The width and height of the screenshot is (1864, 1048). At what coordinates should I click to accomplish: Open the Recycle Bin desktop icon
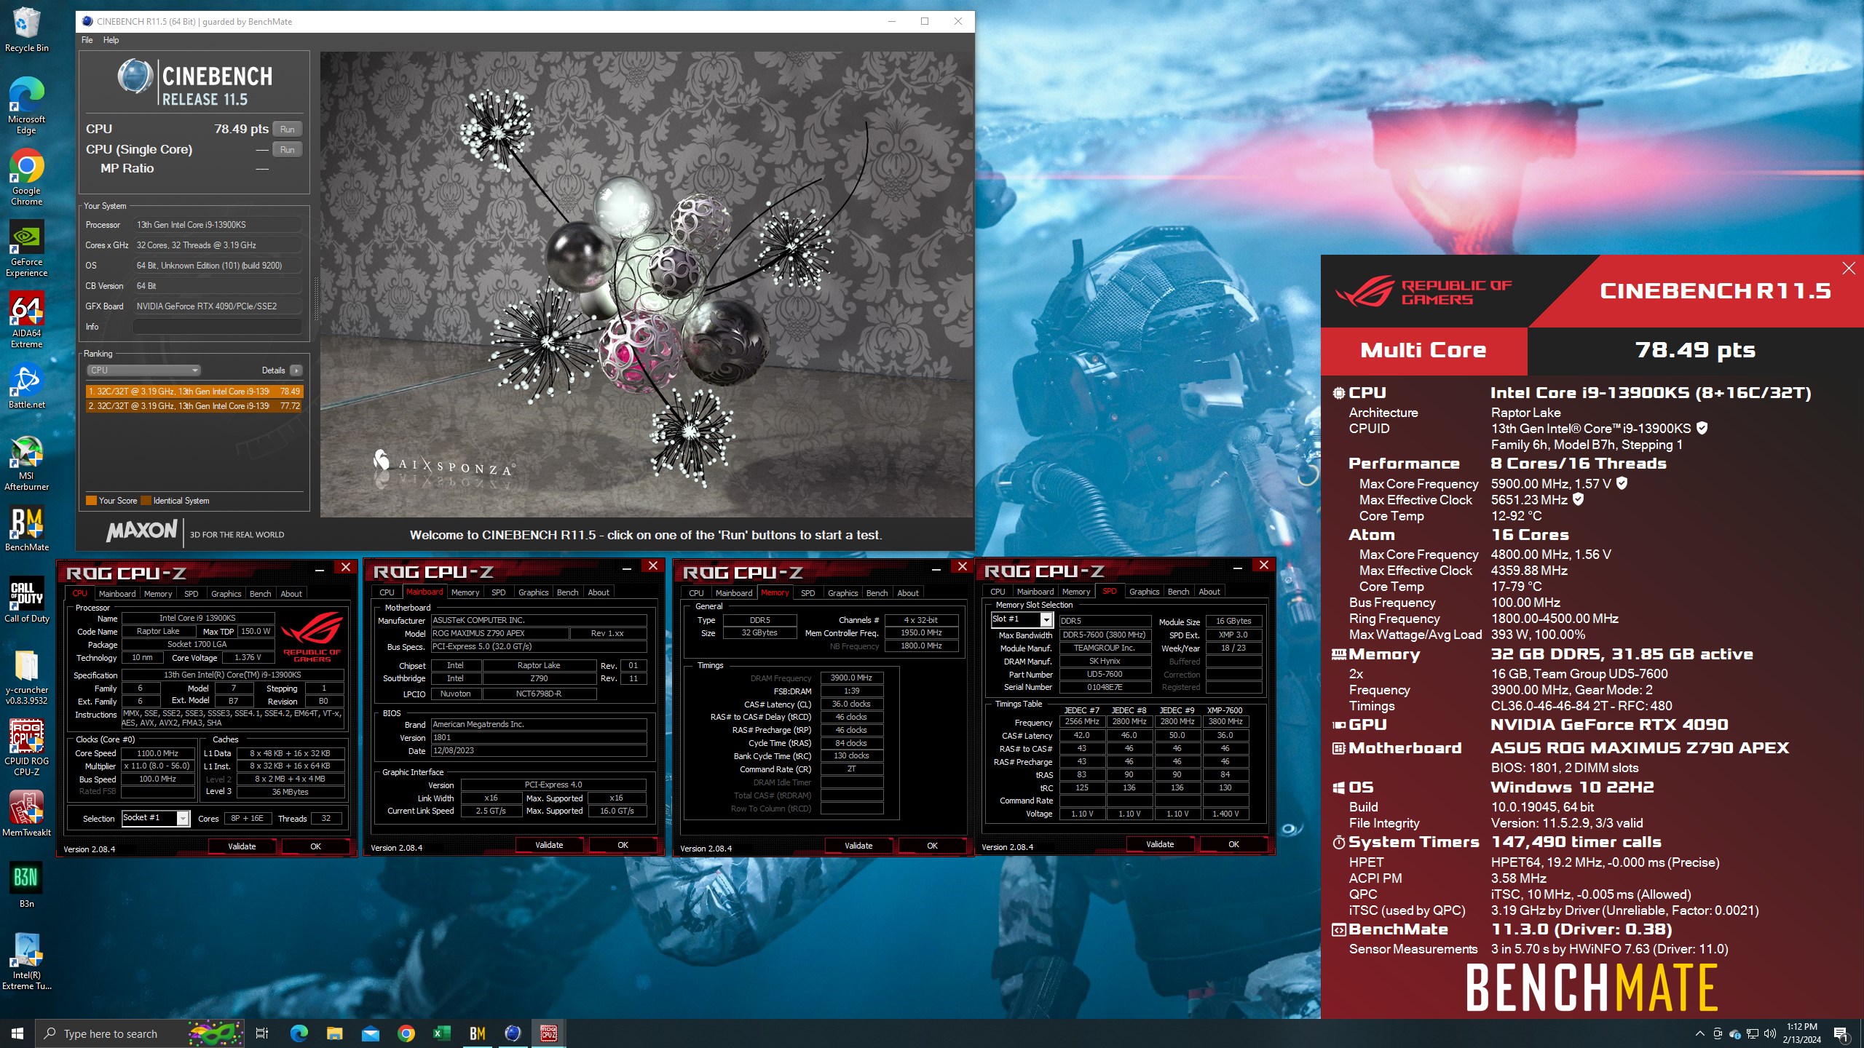pos(26,29)
